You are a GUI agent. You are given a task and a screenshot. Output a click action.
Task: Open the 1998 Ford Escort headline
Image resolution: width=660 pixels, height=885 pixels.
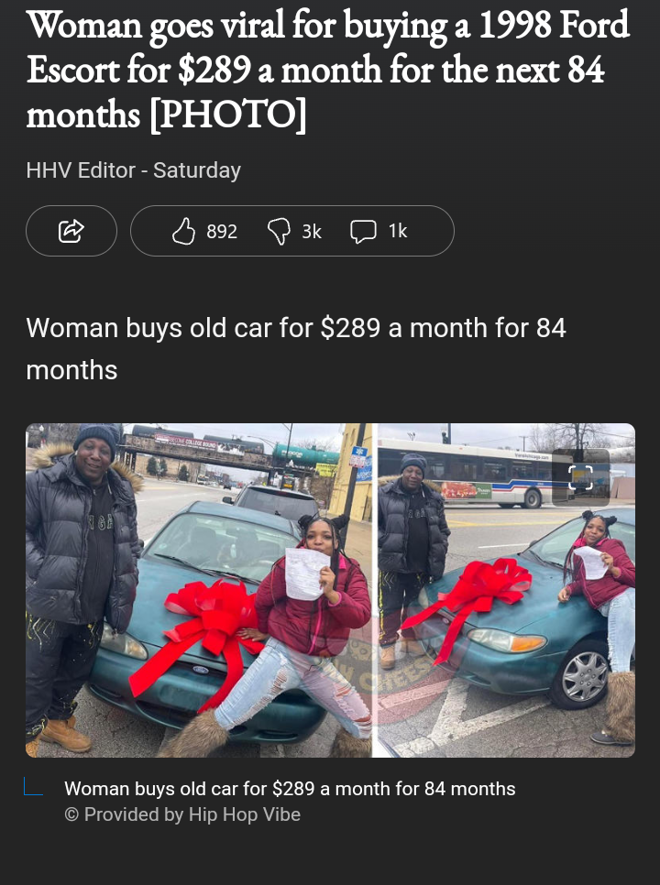(x=328, y=70)
